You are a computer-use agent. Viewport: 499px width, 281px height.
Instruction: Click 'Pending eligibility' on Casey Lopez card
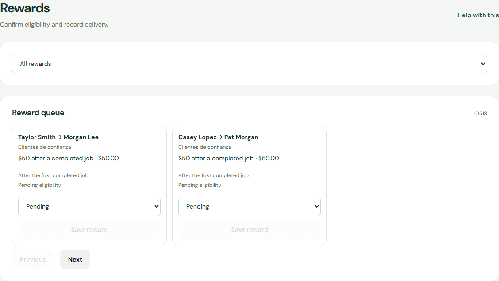[x=200, y=185]
